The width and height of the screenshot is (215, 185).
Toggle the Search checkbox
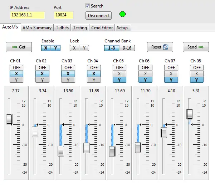pos(87,6)
